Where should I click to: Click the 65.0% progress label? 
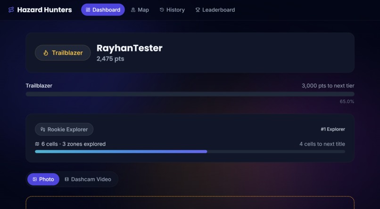coord(347,102)
